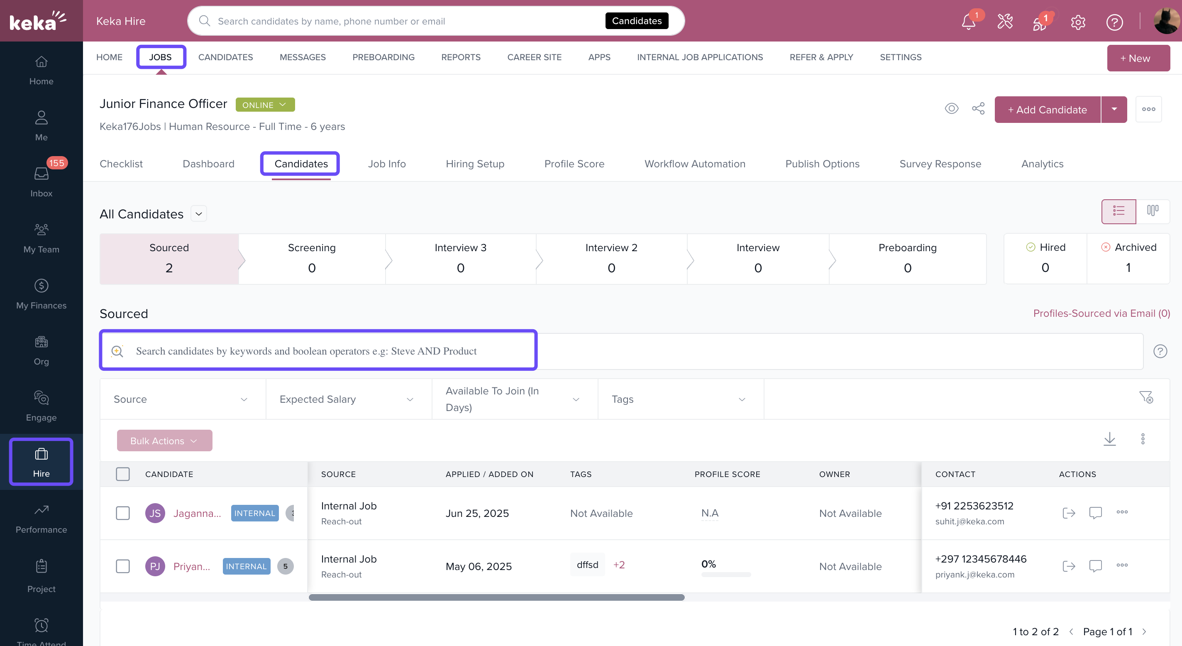Image resolution: width=1182 pixels, height=646 pixels.
Task: Open the notifications bell icon
Action: 968,22
